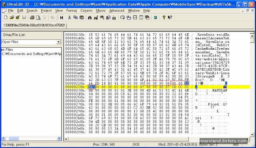Click hex view vertical scroll up arrow
The image size is (256, 148).
pyautogui.click(x=252, y=36)
